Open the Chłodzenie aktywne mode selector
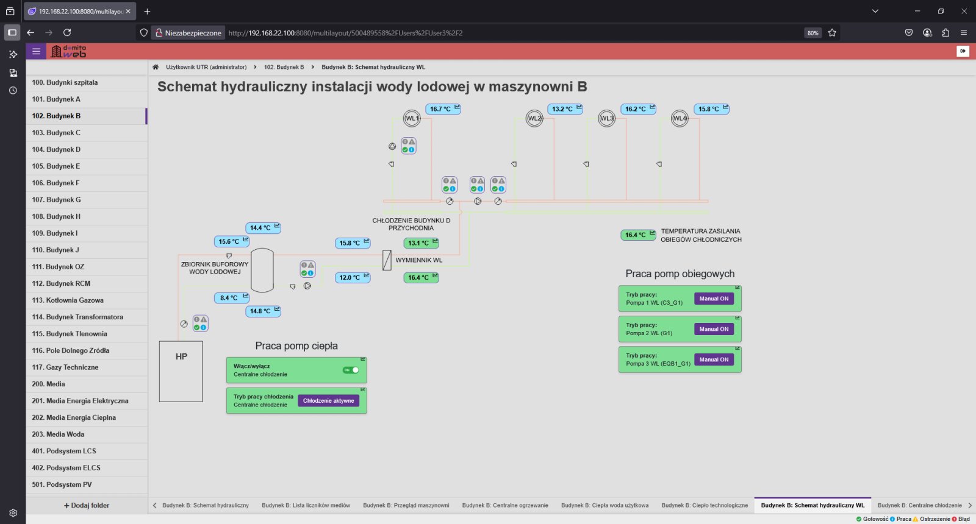 click(x=328, y=401)
